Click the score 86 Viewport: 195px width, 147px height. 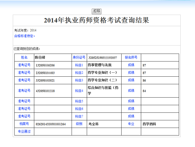click(144, 80)
